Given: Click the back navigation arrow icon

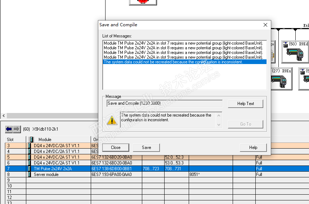Looking at the screenshot, I should click(9, 129).
